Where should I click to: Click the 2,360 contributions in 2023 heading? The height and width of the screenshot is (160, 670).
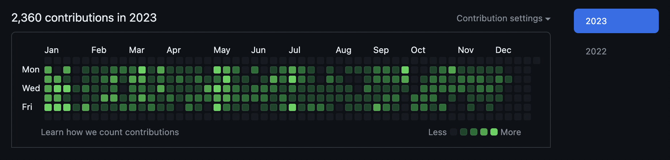click(84, 18)
